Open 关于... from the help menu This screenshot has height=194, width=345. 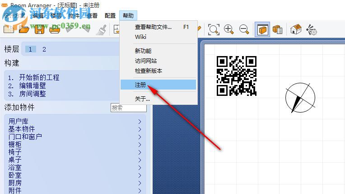[x=159, y=99]
